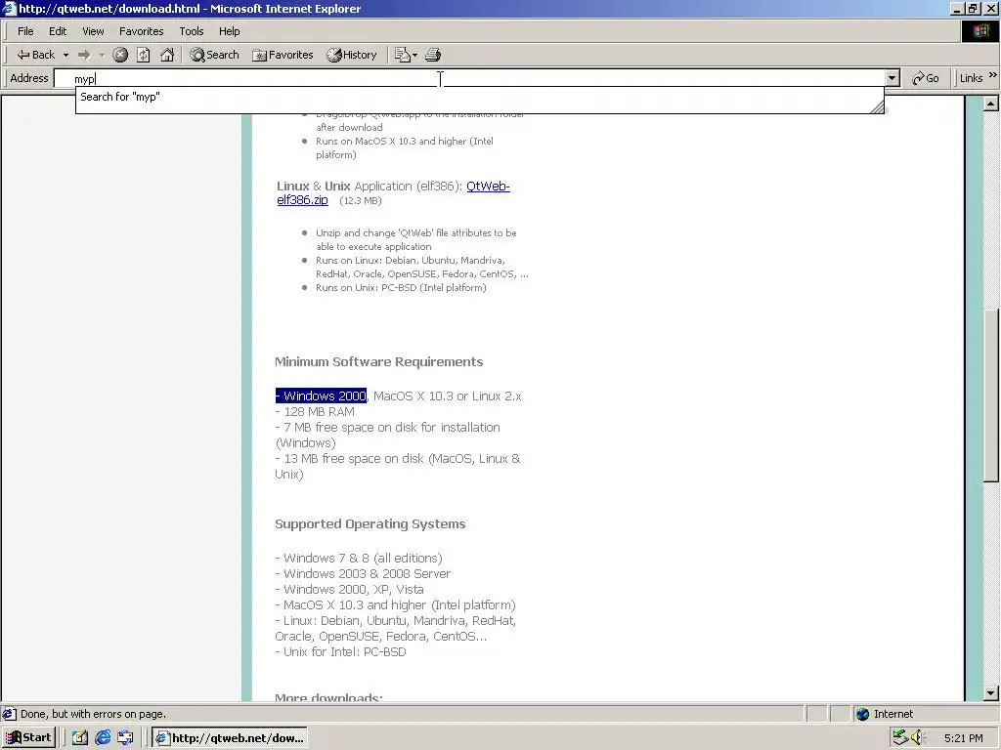This screenshot has width=1001, height=750.
Task: Open the Favorites toolbar button
Action: (283, 55)
